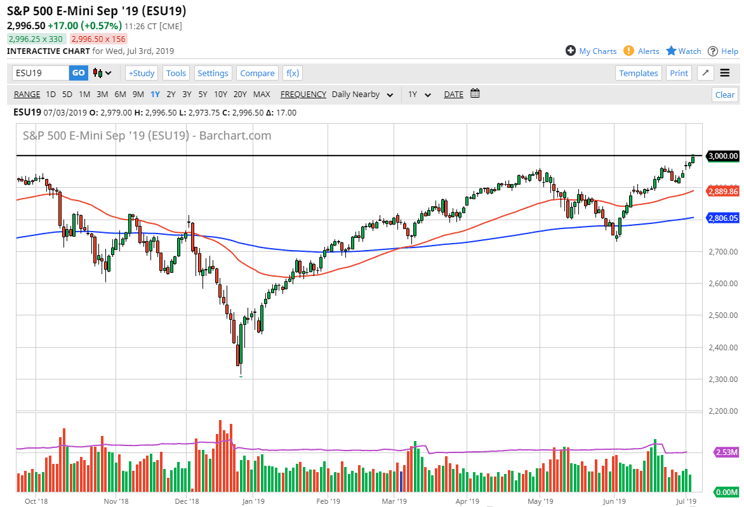This screenshot has height=507, width=744.
Task: Open the hamburger menu beside the arrow icon
Action: (x=726, y=73)
